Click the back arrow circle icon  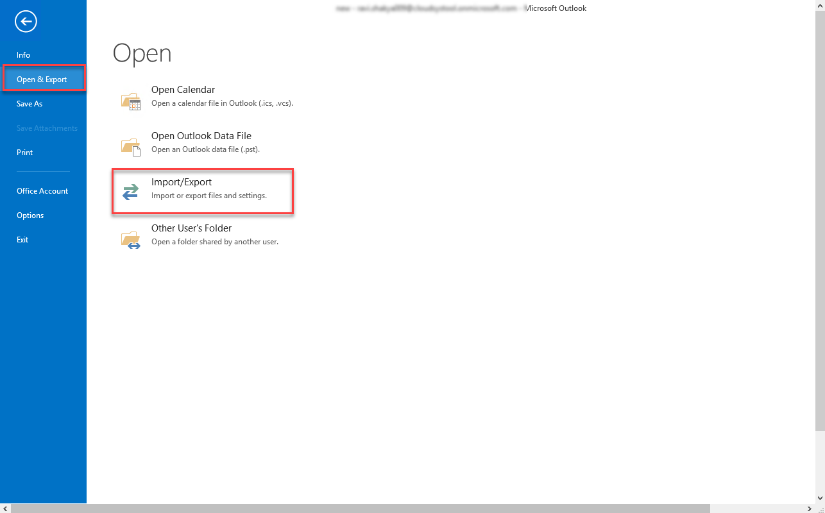(26, 22)
